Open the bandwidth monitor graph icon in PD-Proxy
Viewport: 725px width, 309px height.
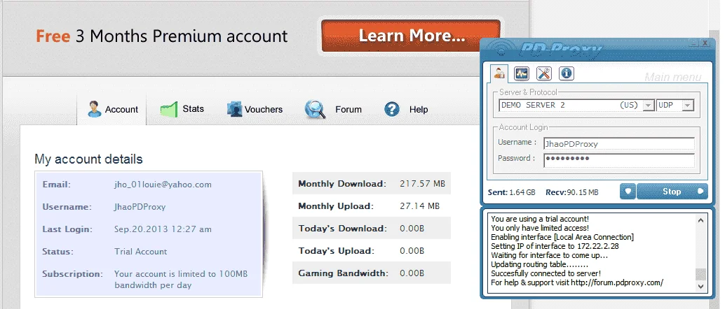[x=522, y=73]
